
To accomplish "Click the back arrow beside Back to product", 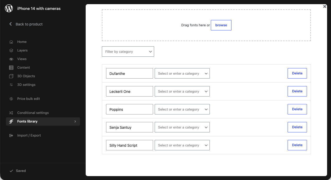I will pyautogui.click(x=11, y=24).
